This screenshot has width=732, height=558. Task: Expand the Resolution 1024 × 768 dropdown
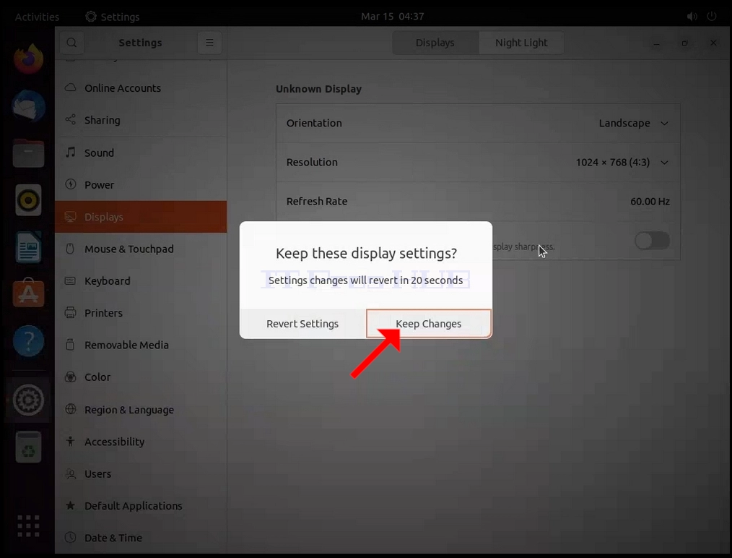tap(622, 162)
